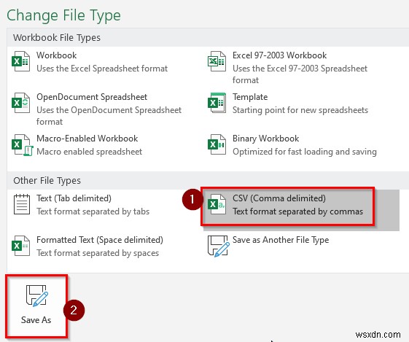This screenshot has height=342, width=409.
Task: Select Macro-Enabled Workbook title text
Action: click(x=87, y=139)
